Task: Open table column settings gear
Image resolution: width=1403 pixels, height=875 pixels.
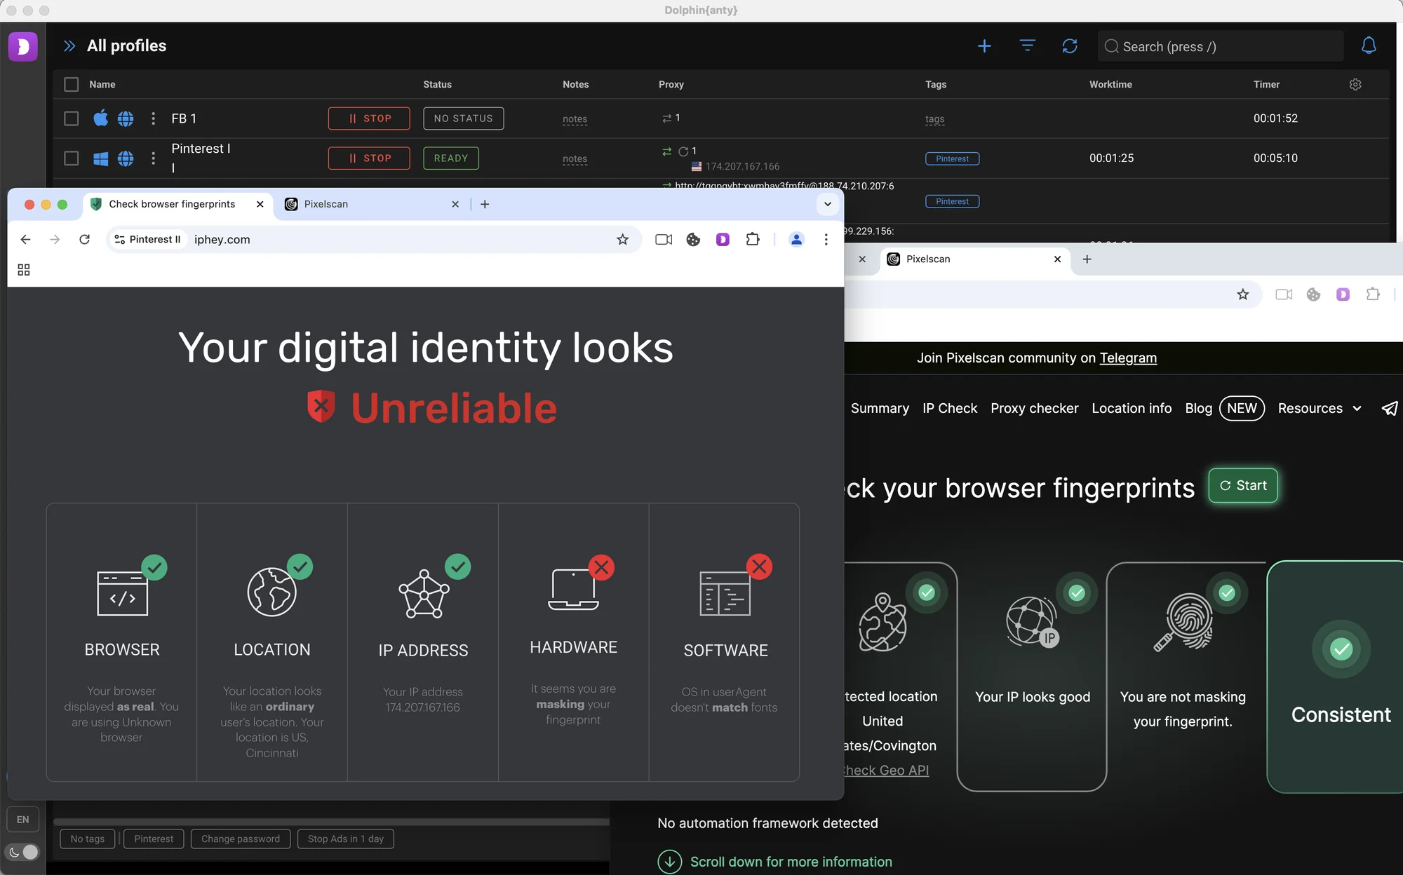Action: click(1355, 84)
